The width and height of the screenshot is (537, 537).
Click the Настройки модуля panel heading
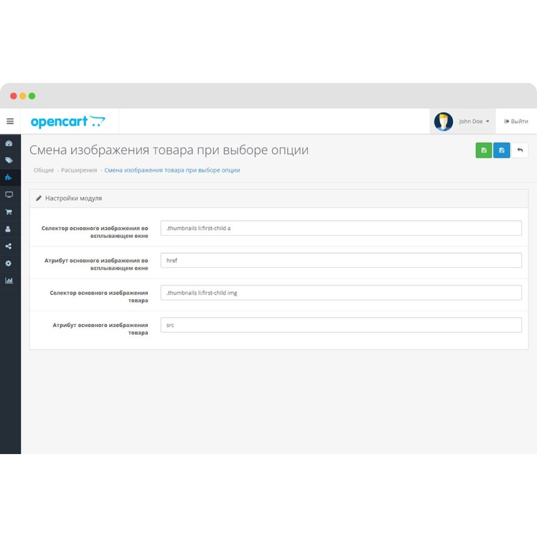[x=73, y=198]
